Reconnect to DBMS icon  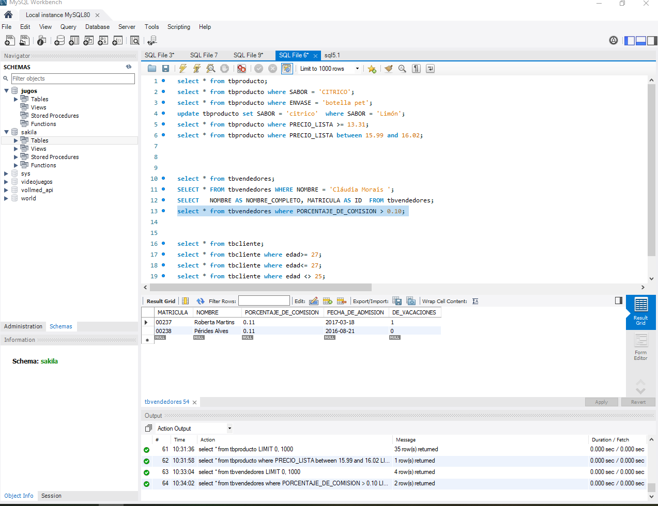point(152,40)
